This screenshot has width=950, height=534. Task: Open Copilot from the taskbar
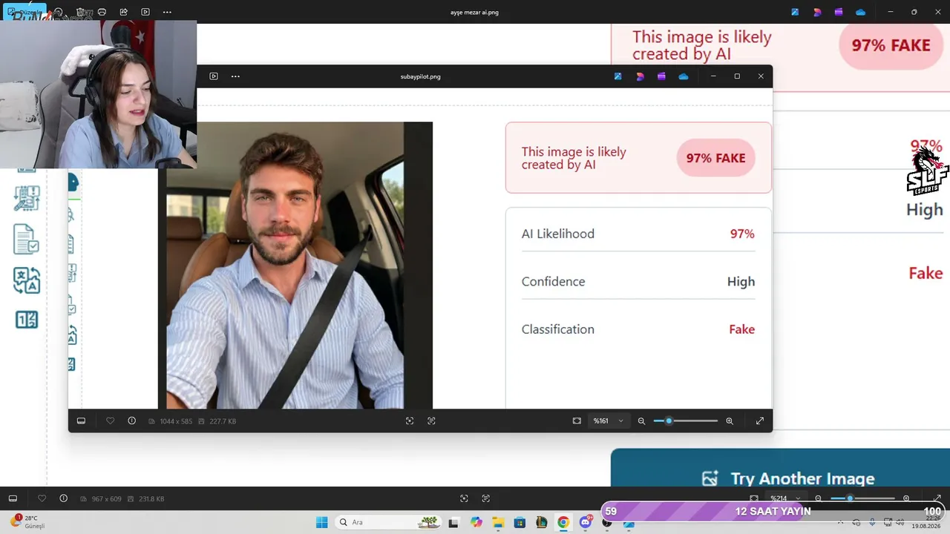click(x=476, y=522)
